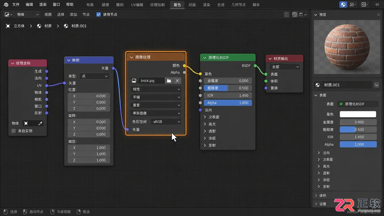This screenshot has height=216, width=384.
Task: Click mouse select icon in status bar
Action: [6, 212]
